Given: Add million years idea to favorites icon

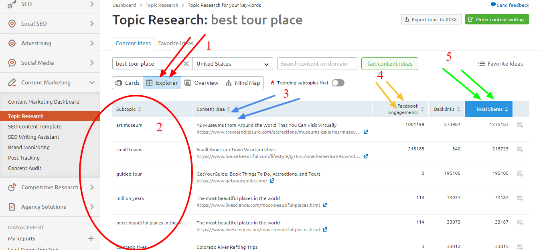Looking at the screenshot, I should 520,198.
